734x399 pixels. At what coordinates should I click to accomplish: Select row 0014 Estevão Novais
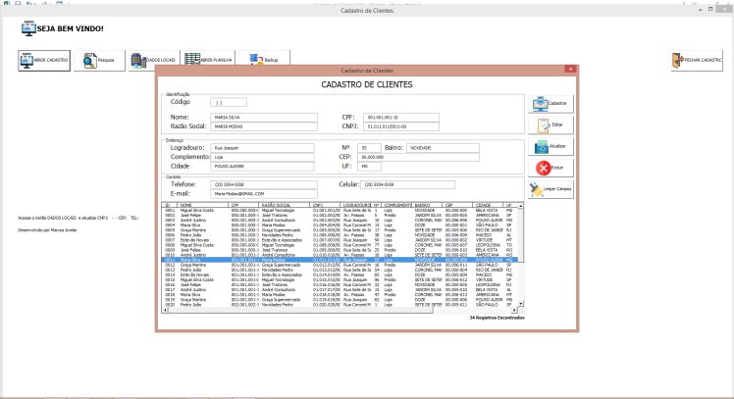pos(340,275)
